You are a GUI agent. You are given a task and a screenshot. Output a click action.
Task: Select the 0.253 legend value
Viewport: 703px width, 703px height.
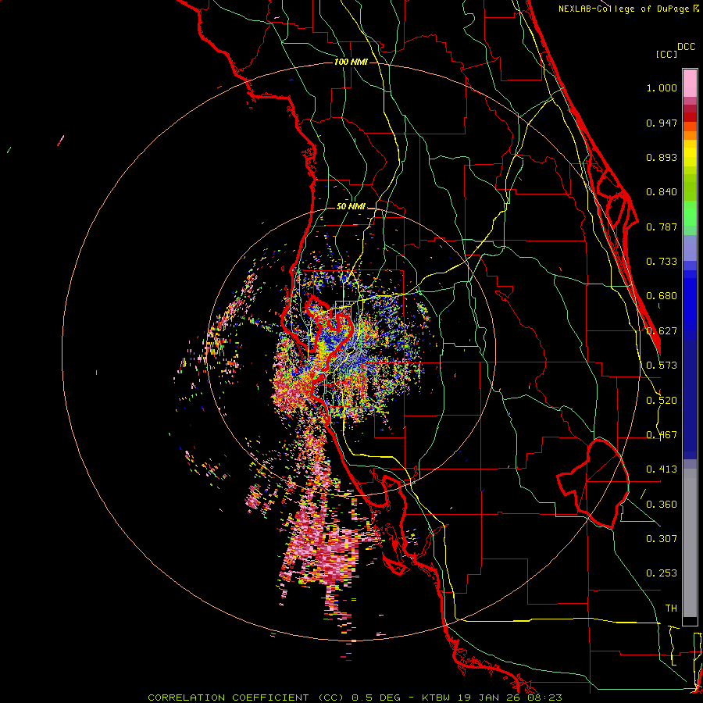click(x=662, y=573)
